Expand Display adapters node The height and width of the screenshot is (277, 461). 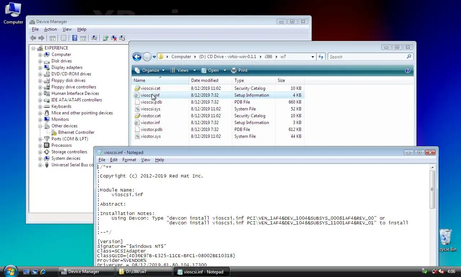[x=40, y=67]
